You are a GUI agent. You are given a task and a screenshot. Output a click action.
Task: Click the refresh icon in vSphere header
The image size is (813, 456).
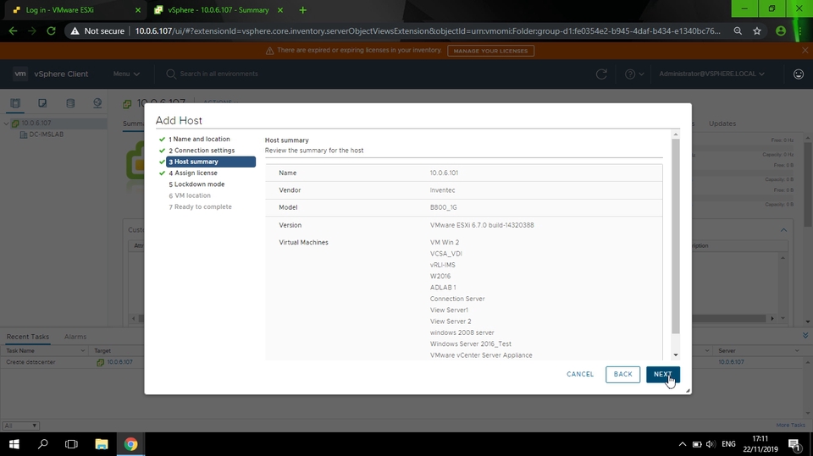[601, 74]
